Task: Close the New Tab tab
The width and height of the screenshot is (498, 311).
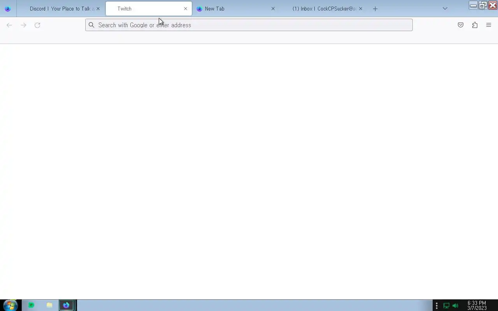Action: pyautogui.click(x=273, y=9)
